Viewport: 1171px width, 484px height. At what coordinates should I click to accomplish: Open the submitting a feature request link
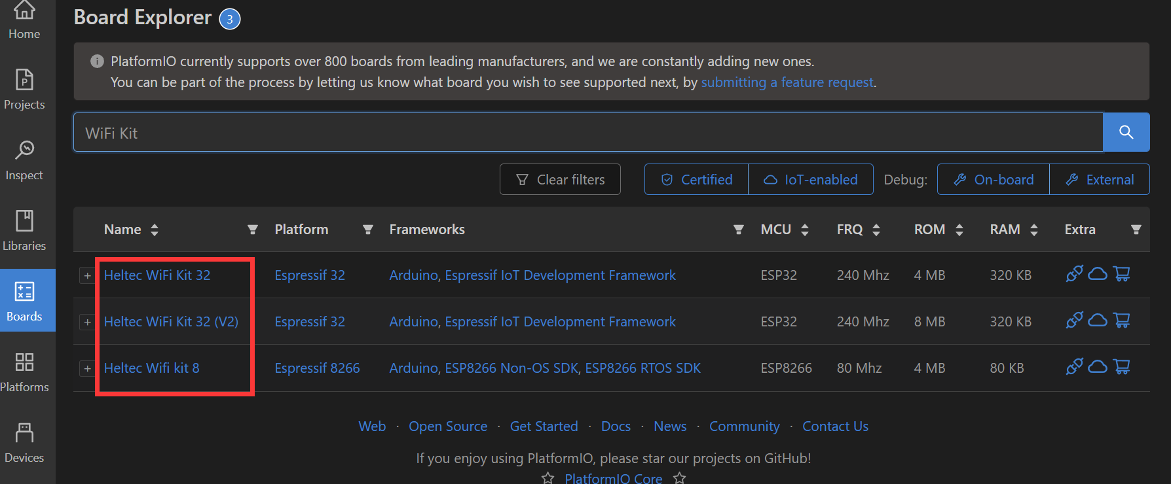787,82
